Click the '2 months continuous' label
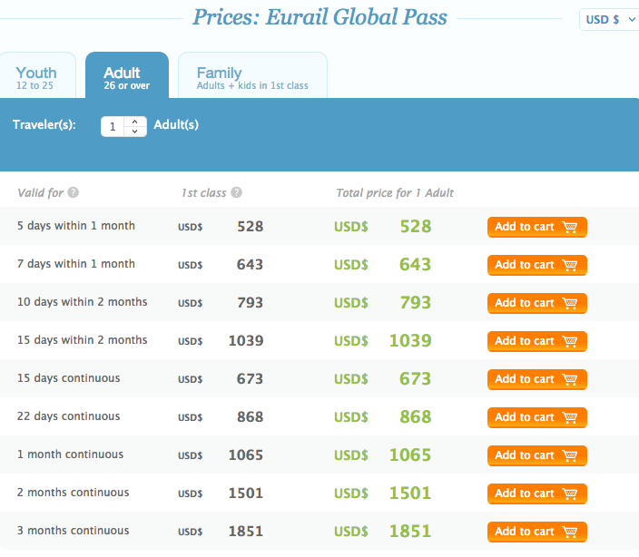Viewport: 639px width, 557px height. pyautogui.click(x=73, y=493)
